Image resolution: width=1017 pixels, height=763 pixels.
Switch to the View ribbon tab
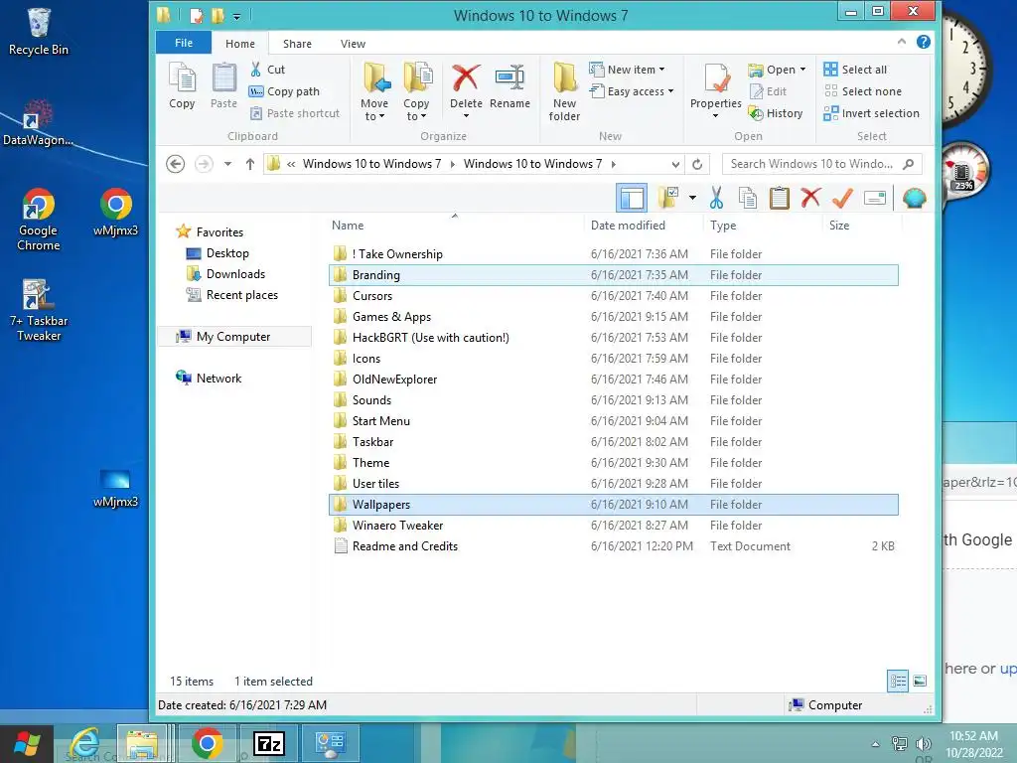[353, 44]
